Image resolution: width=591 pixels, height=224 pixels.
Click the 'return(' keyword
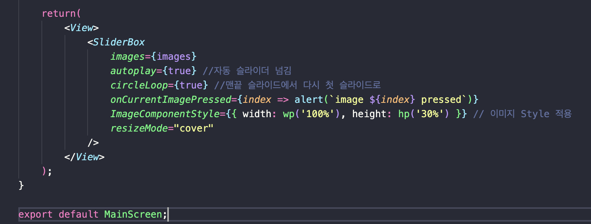61,13
